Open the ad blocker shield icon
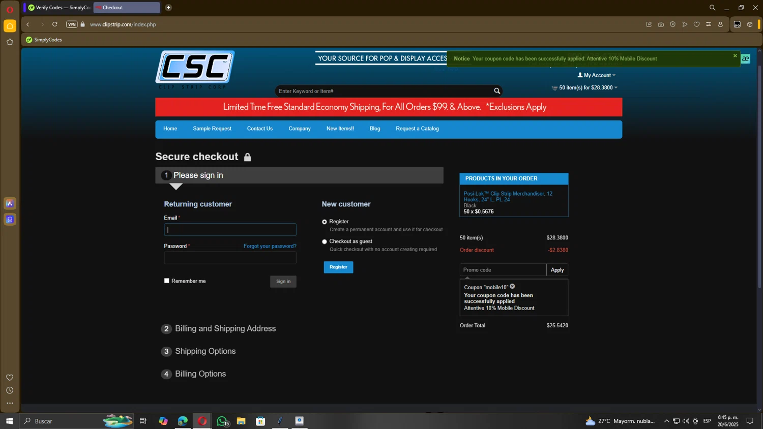Image resolution: width=763 pixels, height=429 pixels. [672, 24]
